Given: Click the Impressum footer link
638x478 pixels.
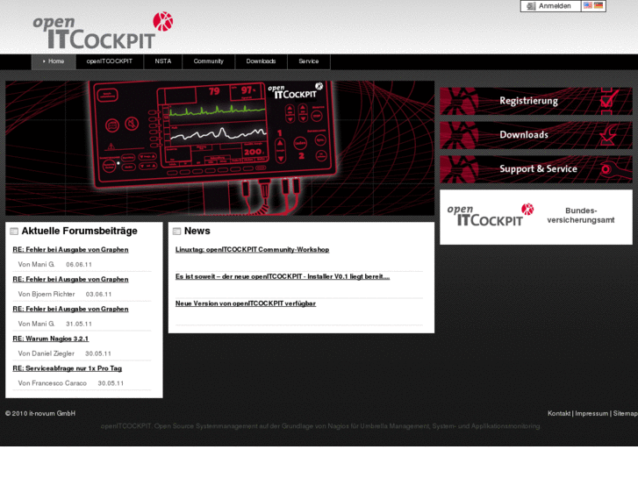Looking at the screenshot, I should tap(591, 413).
